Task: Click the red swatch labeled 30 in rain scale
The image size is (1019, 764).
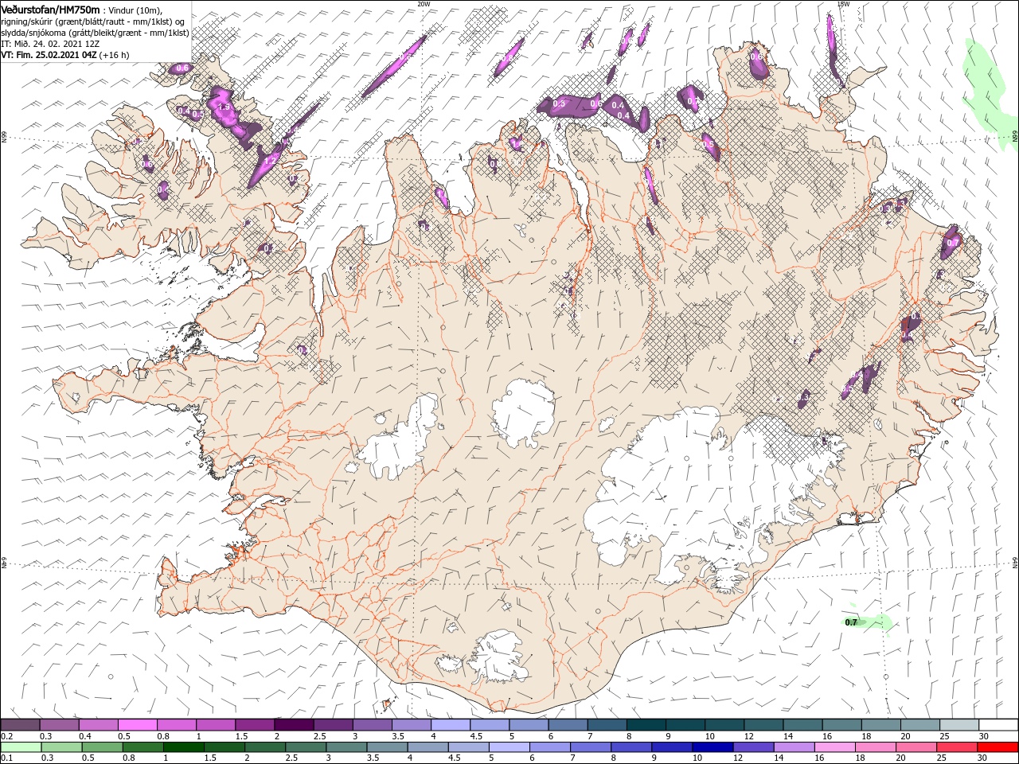Action: (998, 747)
